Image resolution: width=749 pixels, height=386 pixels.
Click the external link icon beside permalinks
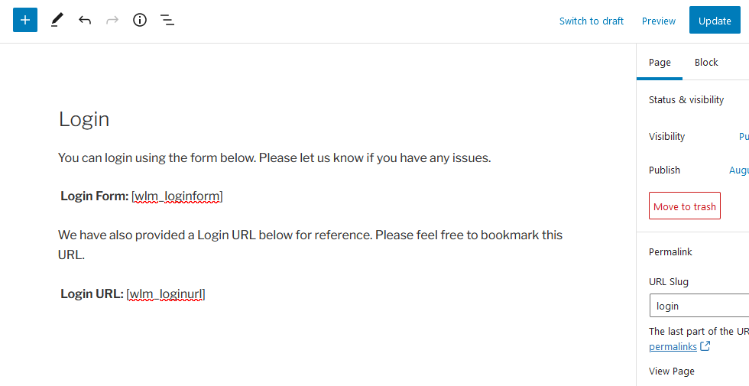click(x=705, y=345)
